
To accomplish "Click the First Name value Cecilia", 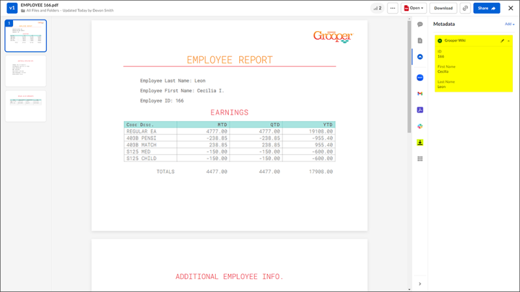I will [x=443, y=71].
